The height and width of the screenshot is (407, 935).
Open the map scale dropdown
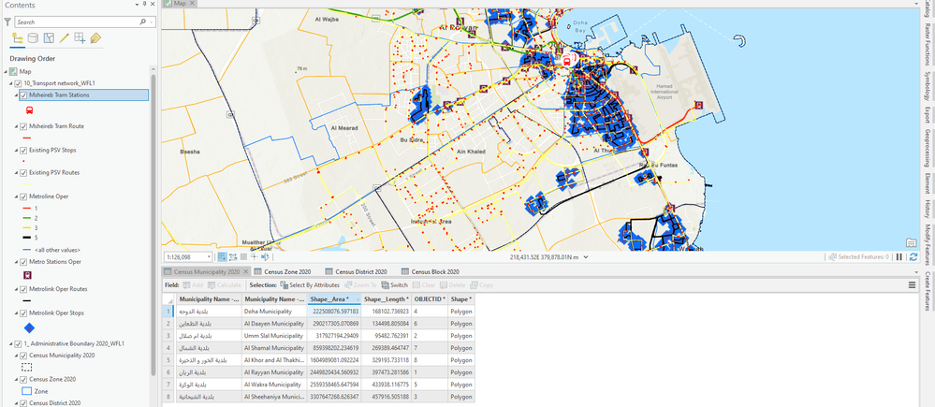point(211,256)
